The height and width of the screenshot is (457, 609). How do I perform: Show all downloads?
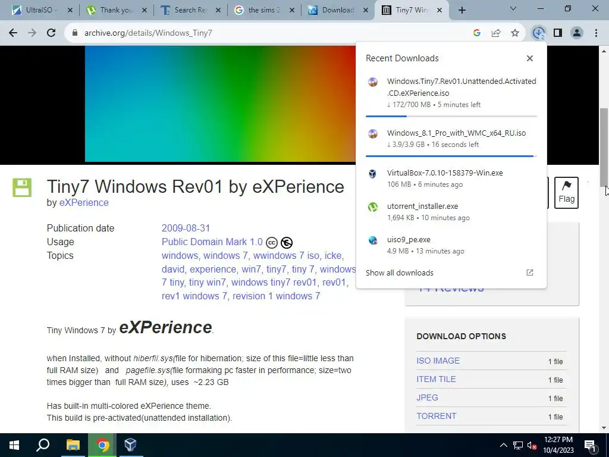(x=399, y=273)
